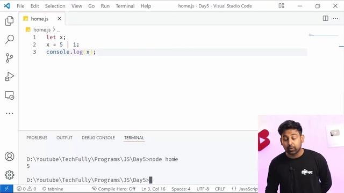The height and width of the screenshot is (193, 344).
Task: Click home.js in the breadcrumb
Action: [x=42, y=29]
